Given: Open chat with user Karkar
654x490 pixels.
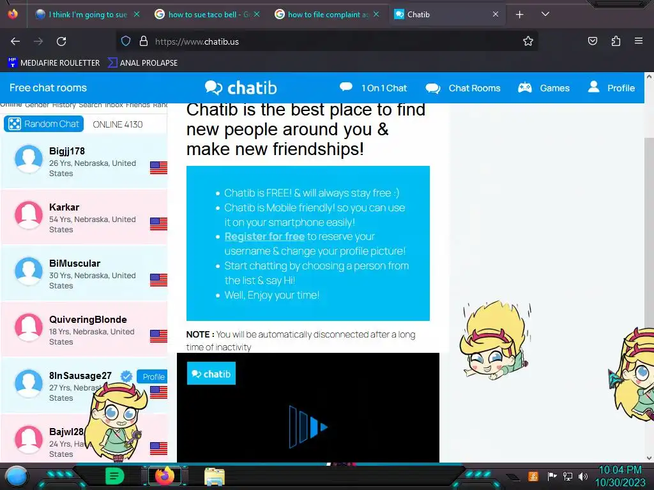Looking at the screenshot, I should 84,218.
